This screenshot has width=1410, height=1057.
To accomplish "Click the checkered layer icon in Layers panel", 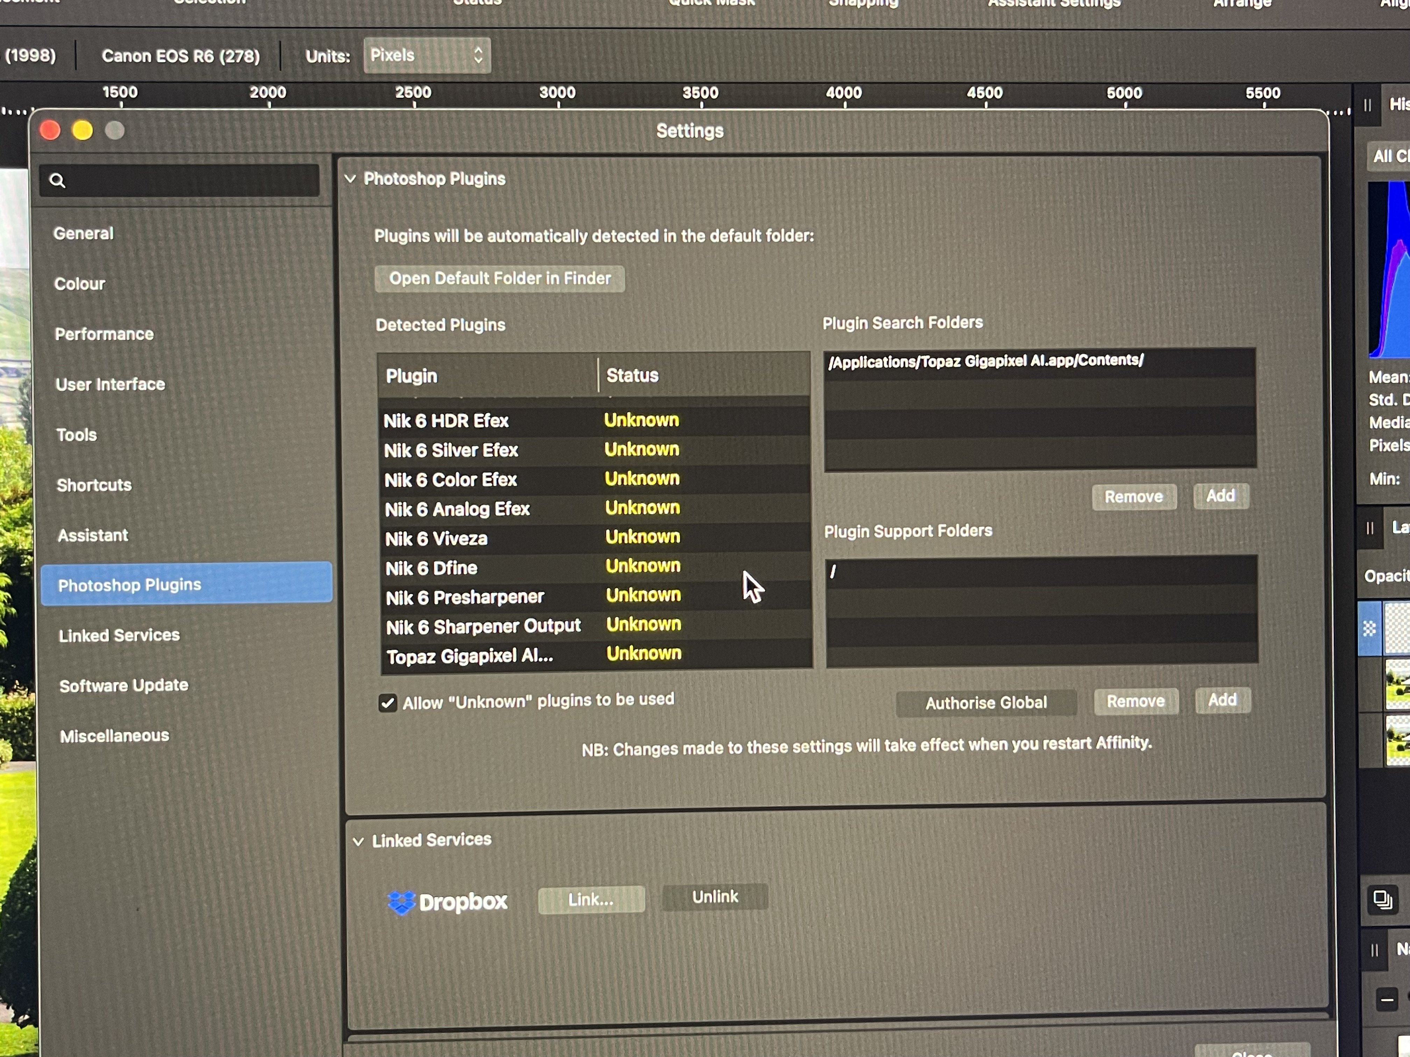I will [1369, 629].
